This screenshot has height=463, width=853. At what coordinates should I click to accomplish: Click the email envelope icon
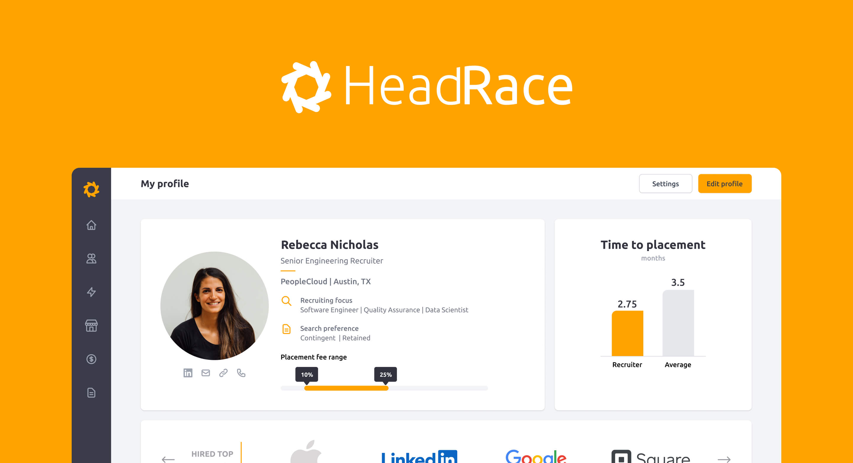206,373
